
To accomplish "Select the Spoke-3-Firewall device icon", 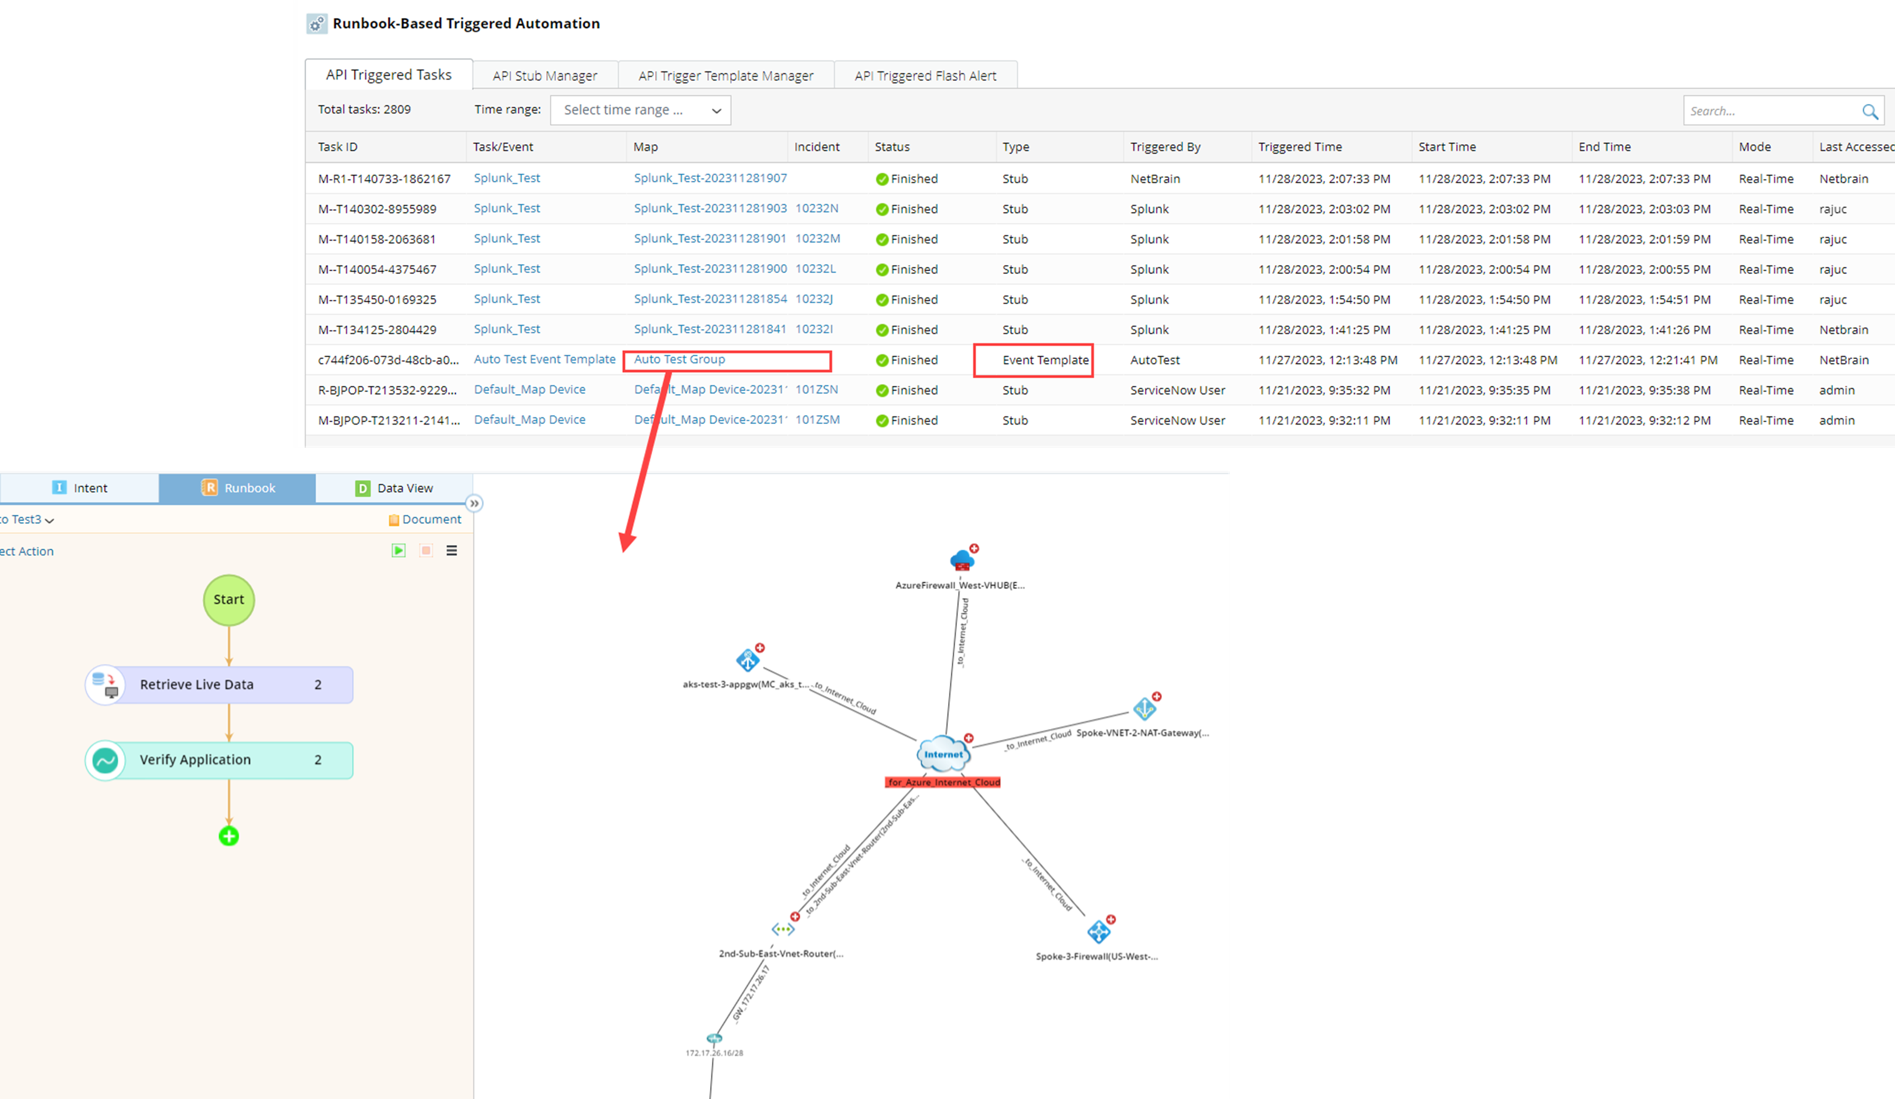I will coord(1099,932).
